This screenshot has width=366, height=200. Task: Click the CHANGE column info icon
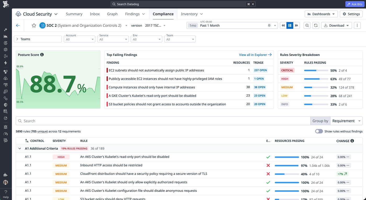(x=352, y=141)
